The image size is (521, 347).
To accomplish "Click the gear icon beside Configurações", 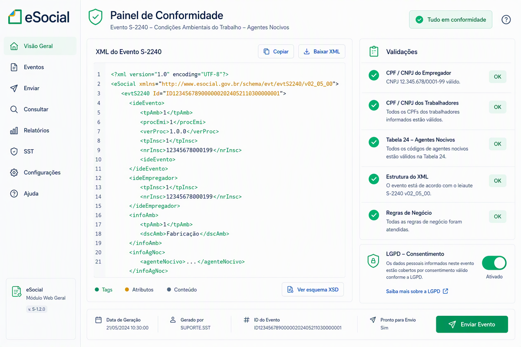I will (14, 173).
